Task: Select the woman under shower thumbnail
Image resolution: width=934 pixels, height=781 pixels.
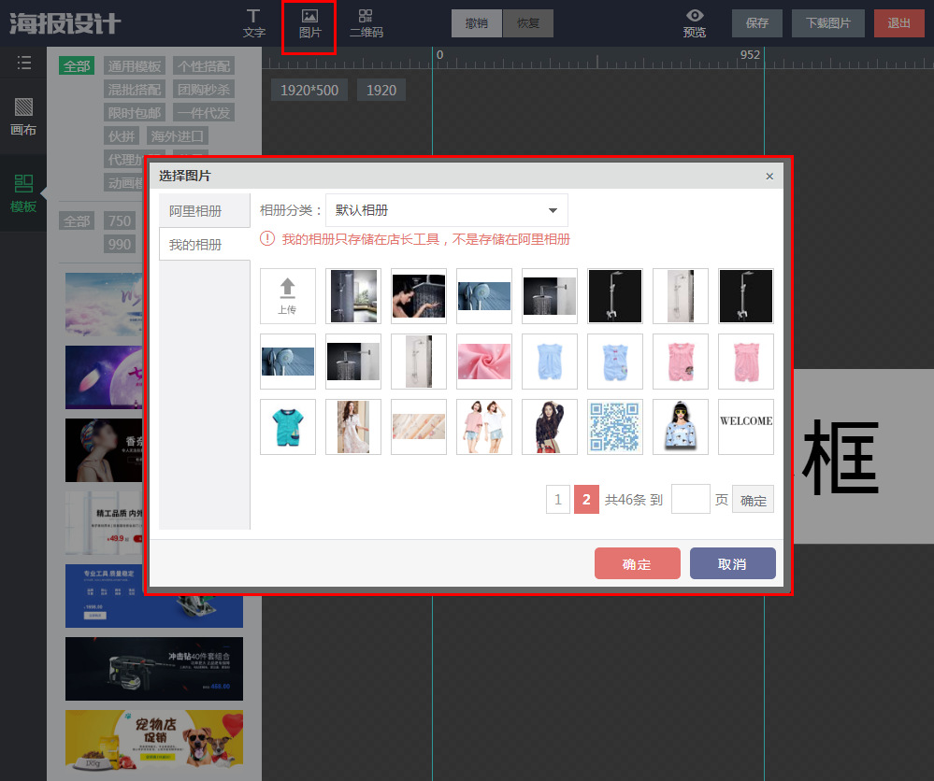Action: pyautogui.click(x=419, y=296)
